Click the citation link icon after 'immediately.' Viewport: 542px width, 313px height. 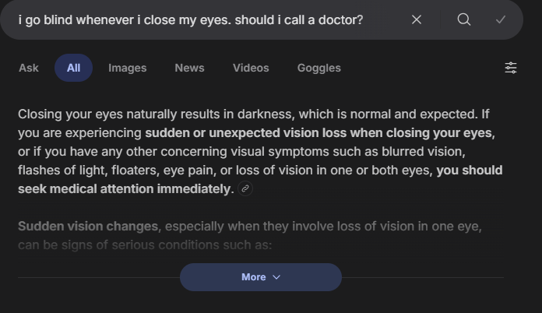pos(245,188)
